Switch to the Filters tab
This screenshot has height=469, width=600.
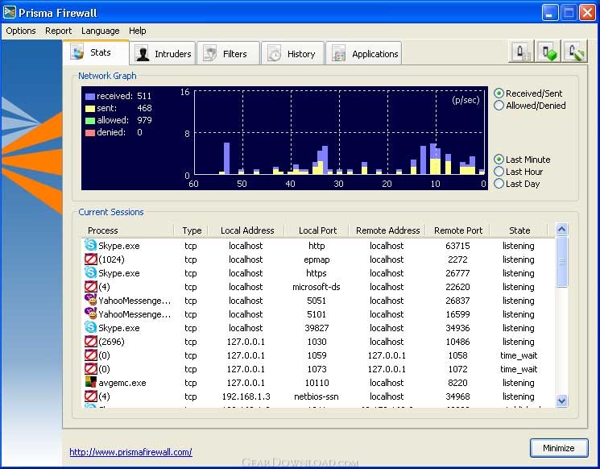click(229, 54)
